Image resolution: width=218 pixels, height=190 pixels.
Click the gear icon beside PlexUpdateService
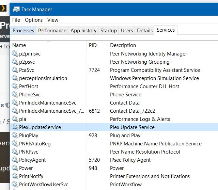click(15, 127)
